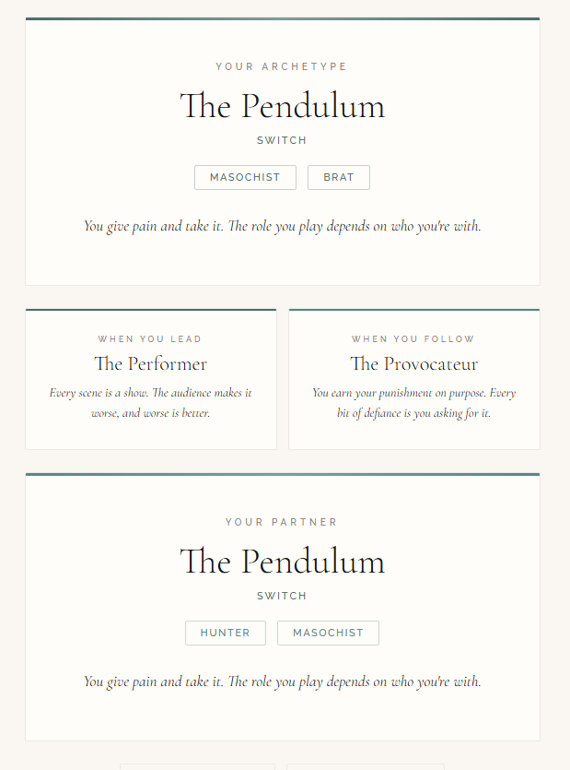570x770 pixels.
Task: Click the MASOCHIST tag under Your Archetype
Action: (x=245, y=178)
